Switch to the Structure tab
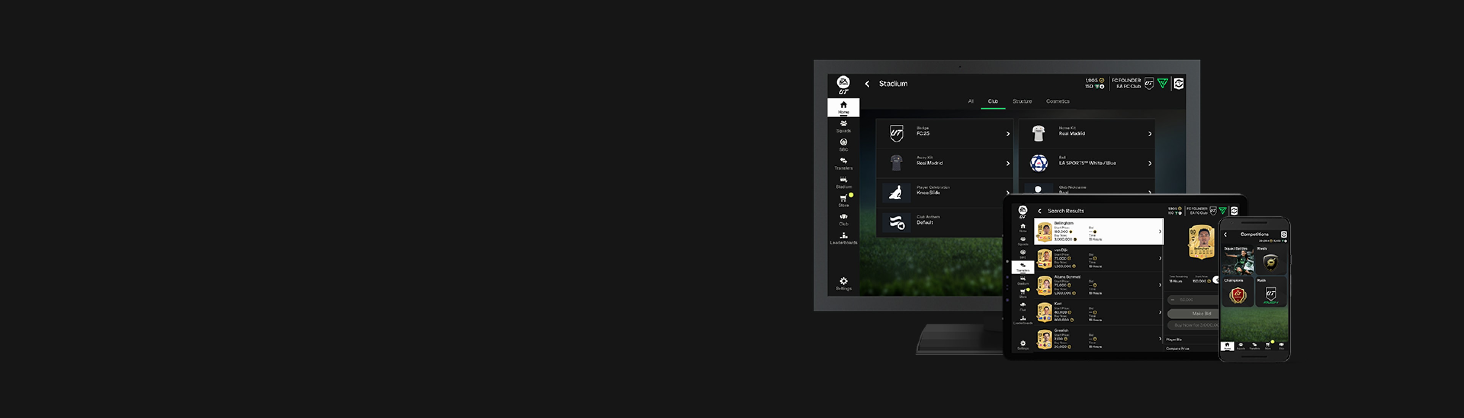The image size is (1464, 418). [x=1022, y=102]
